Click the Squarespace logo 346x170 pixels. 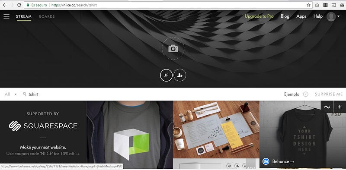point(43,126)
